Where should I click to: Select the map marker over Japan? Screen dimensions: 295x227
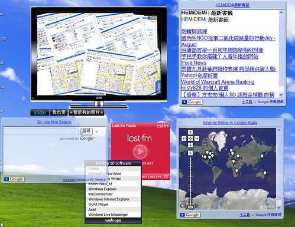262,156
